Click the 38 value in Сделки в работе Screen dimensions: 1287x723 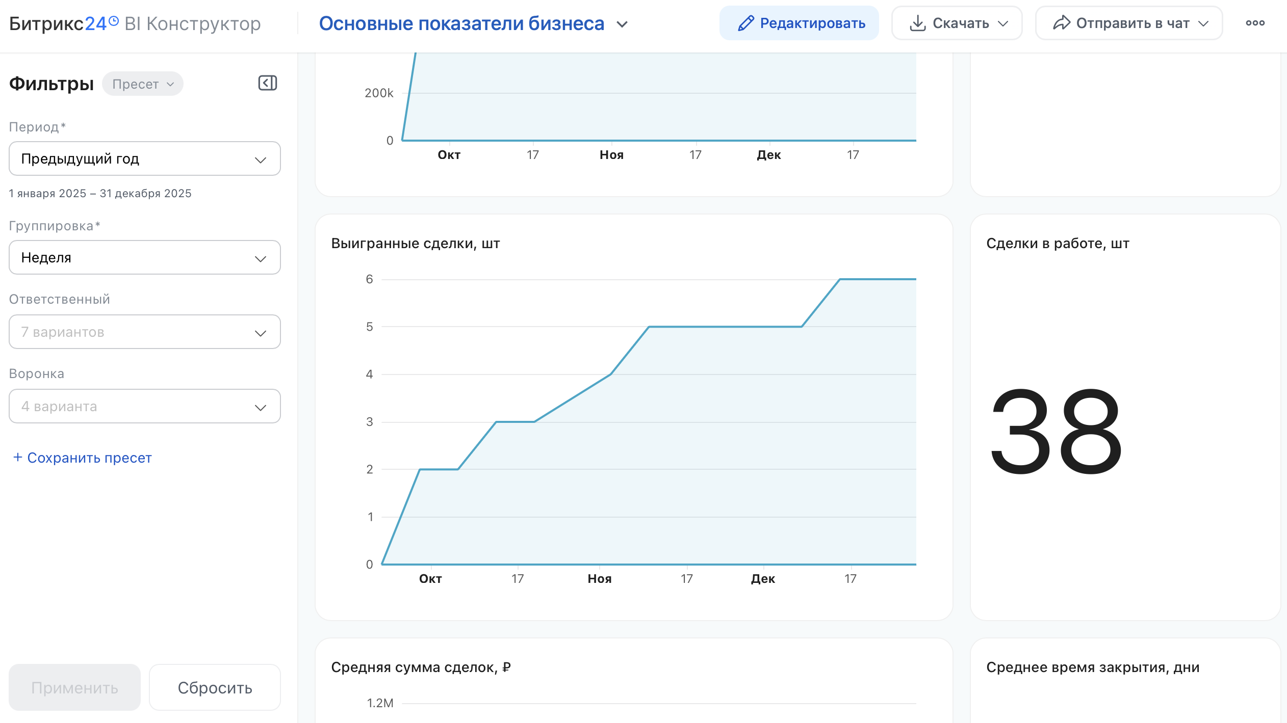click(1056, 431)
